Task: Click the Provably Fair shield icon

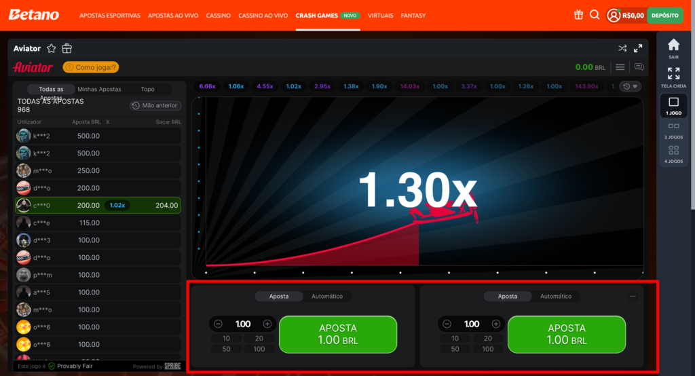Action: click(52, 366)
